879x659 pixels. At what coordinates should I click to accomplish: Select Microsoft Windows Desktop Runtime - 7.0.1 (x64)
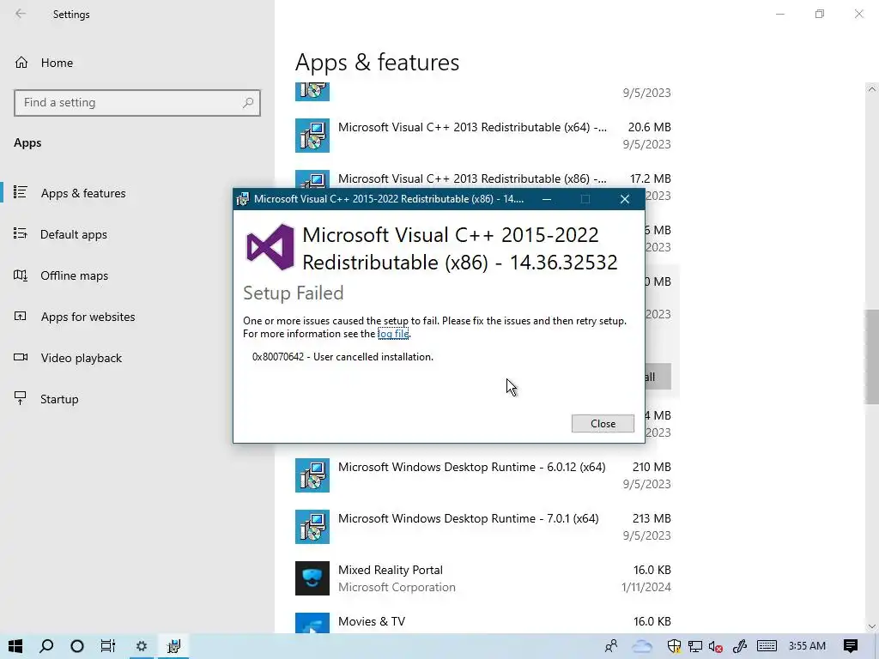(x=483, y=527)
